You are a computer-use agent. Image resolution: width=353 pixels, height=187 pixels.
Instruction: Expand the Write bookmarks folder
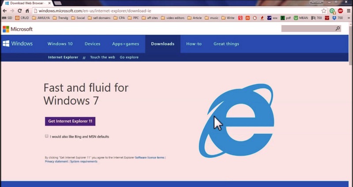click(228, 18)
